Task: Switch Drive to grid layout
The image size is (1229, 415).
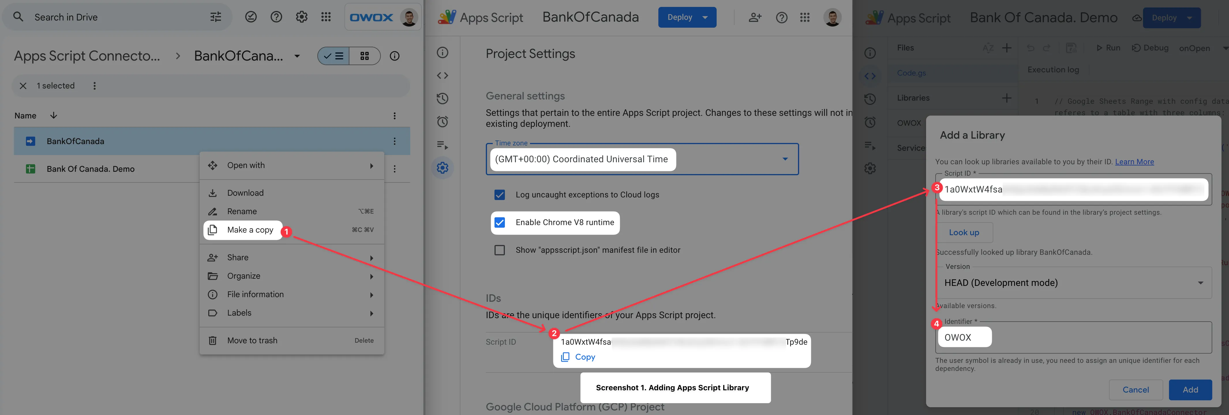Action: point(364,56)
